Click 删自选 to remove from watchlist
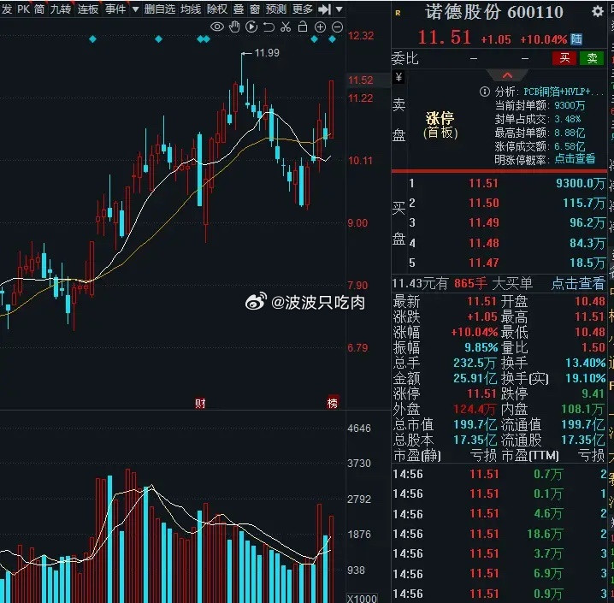The image size is (614, 603). (159, 9)
